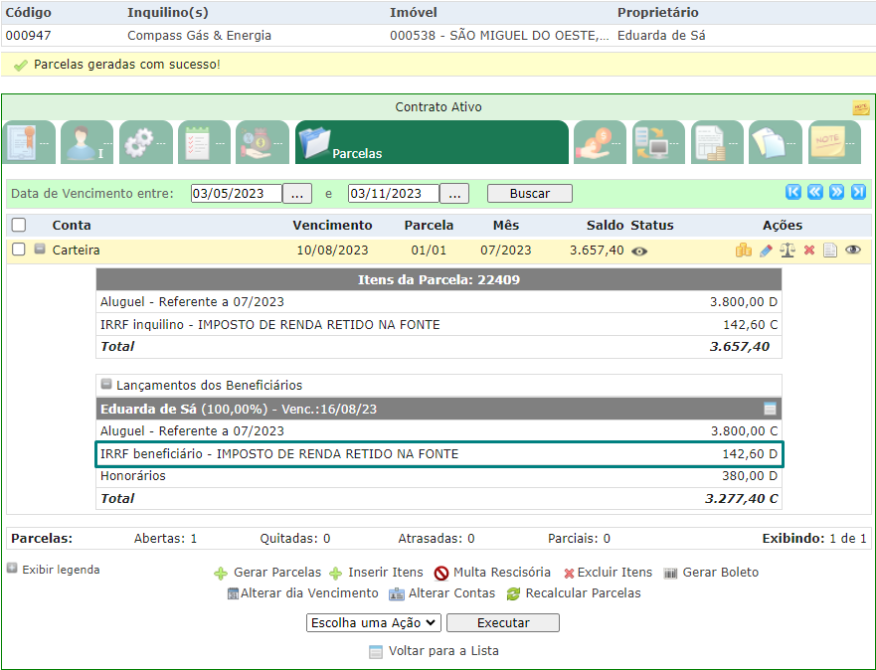Click scales icon on Carteira row
876x670 pixels.
tap(788, 251)
